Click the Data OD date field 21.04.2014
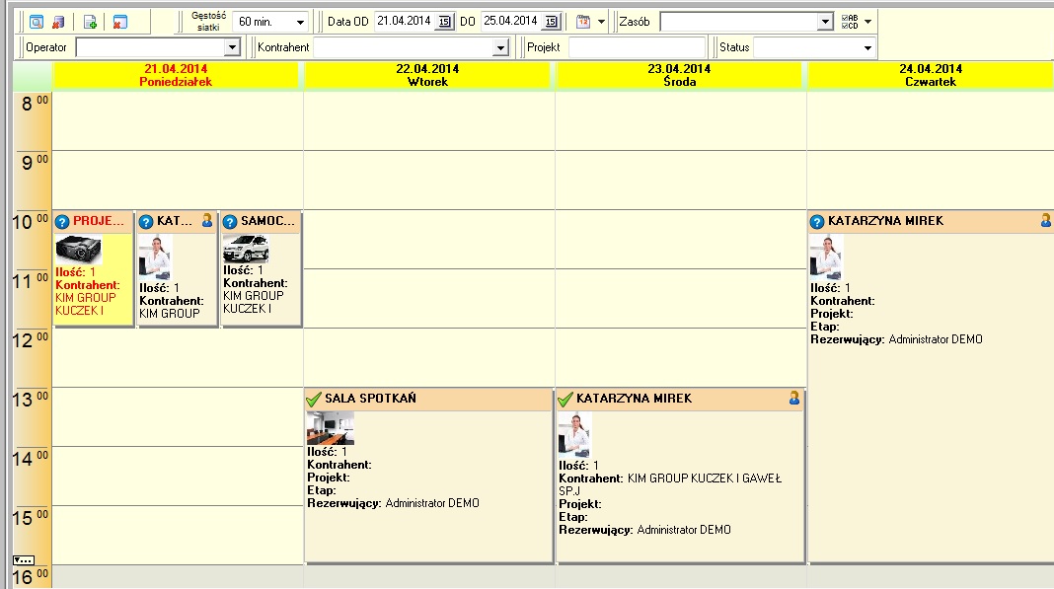This screenshot has height=589, width=1054. pos(406,22)
